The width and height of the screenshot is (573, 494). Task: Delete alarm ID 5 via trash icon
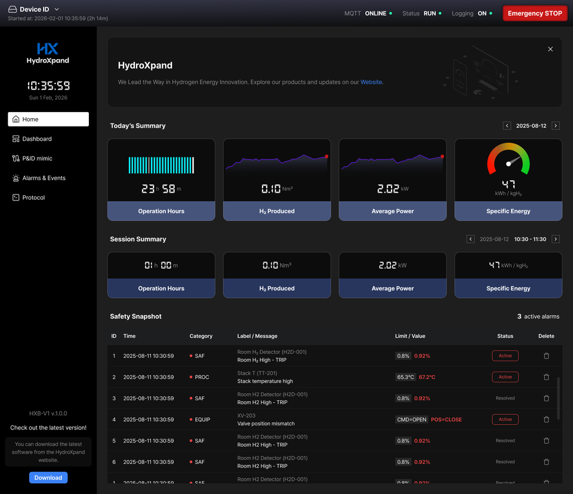[546, 441]
